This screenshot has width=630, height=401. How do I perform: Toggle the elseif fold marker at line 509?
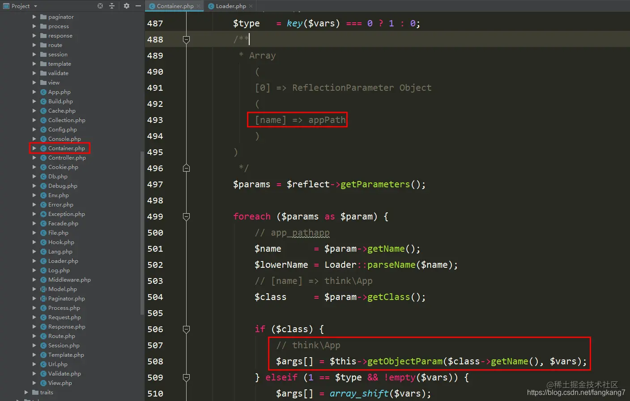point(187,377)
